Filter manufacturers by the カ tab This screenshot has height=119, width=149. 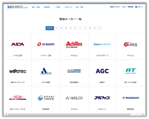pyautogui.click(x=61, y=28)
